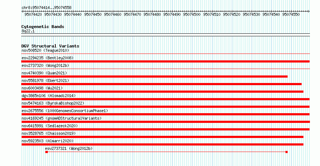Click the red bar under nsv5474163 (ByrskaBishop2022)

[165, 107]
